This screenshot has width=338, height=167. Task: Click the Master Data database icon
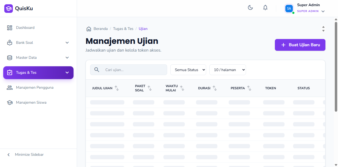click(10, 58)
